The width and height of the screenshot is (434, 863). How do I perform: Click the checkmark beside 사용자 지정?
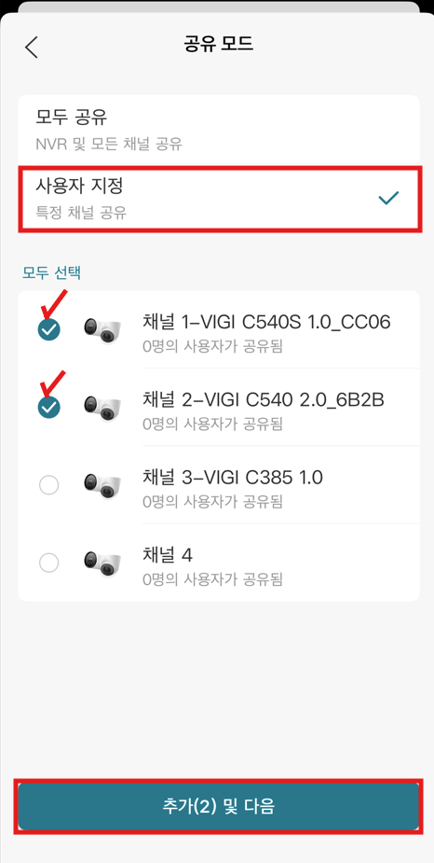tap(388, 198)
